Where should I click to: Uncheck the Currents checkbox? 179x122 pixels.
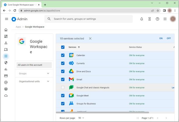[x=63, y=63]
